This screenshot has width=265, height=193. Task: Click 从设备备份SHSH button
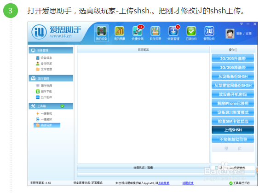233,76
